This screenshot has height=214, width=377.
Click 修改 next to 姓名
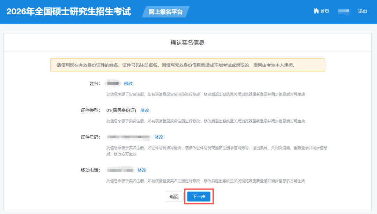(128, 84)
